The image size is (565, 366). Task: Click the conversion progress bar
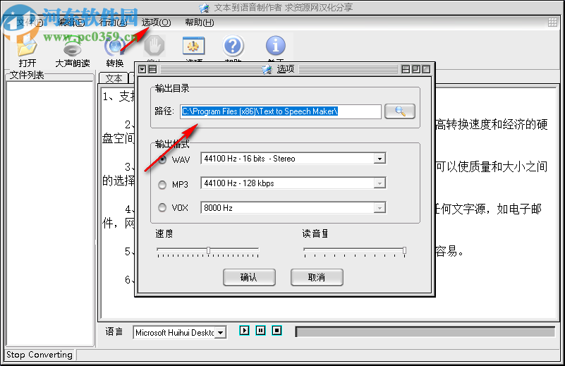click(x=425, y=331)
